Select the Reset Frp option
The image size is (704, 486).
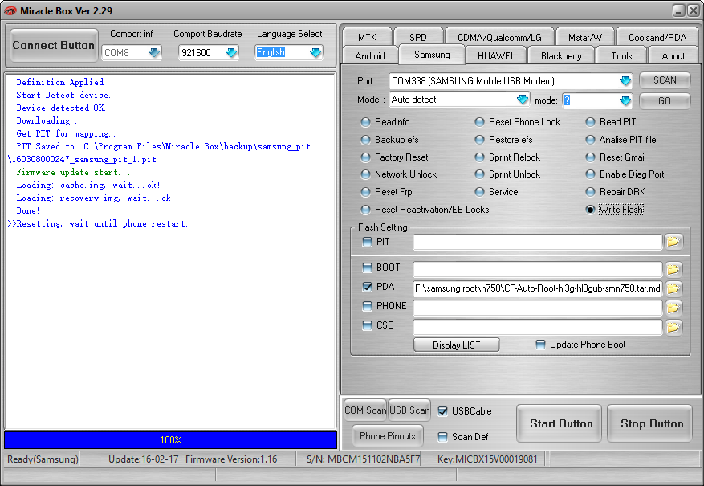coord(365,192)
